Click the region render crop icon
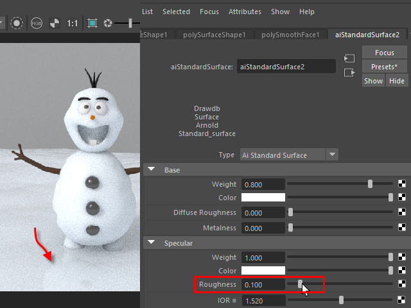The width and height of the screenshot is (411, 308). coord(92,23)
